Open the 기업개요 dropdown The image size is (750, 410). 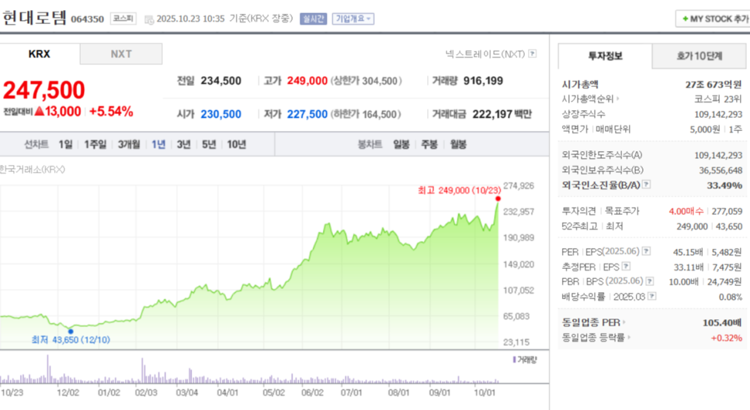353,19
